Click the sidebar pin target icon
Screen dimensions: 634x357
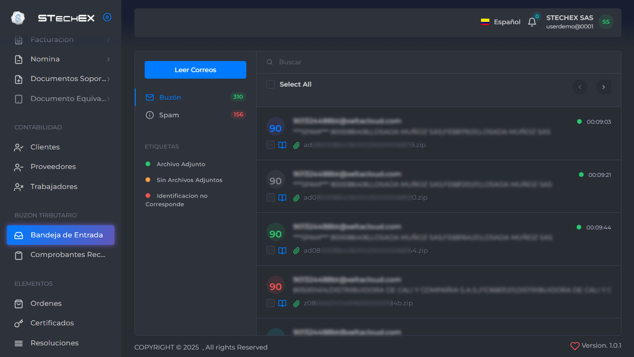[x=107, y=18]
